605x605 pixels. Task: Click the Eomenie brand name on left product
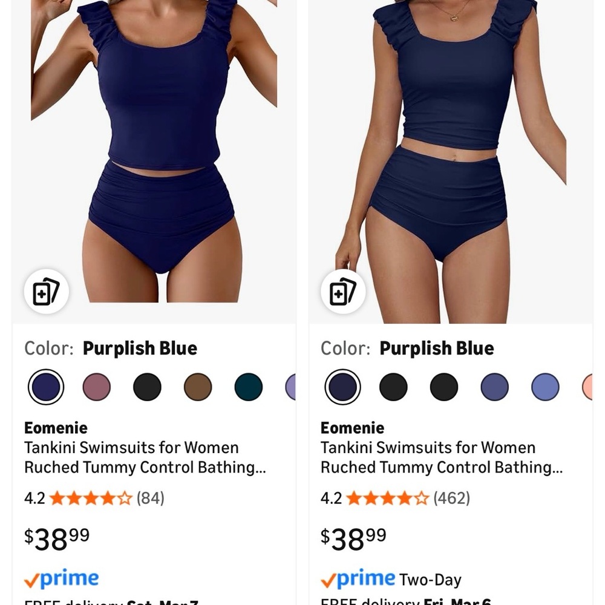pos(56,428)
